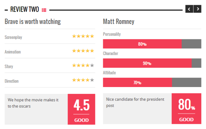Click the Attitude 70% progress bar
This screenshot has height=129, width=206.
(152, 82)
